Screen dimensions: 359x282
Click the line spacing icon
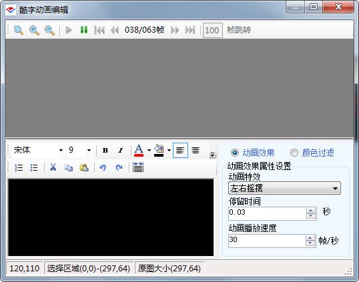pyautogui.click(x=138, y=167)
